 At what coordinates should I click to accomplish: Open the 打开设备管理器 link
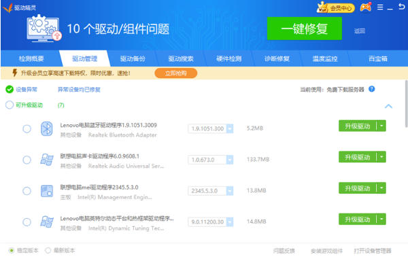click(373, 251)
